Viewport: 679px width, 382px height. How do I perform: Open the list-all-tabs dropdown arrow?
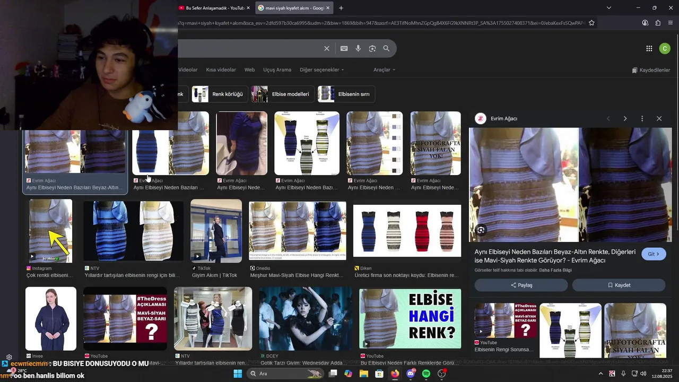(x=608, y=8)
